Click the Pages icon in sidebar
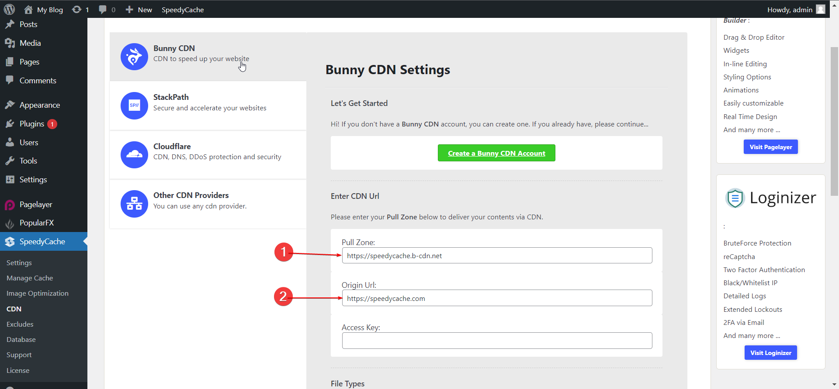 pos(10,62)
